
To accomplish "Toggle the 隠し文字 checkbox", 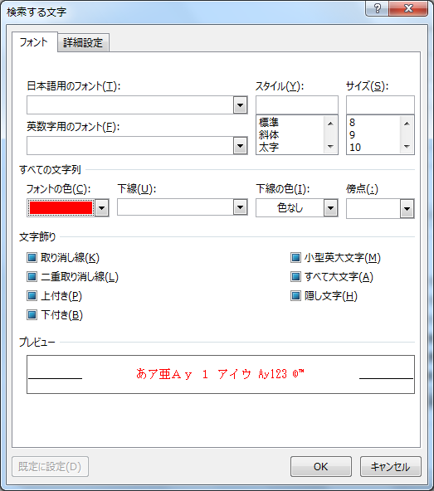I will tap(295, 296).
